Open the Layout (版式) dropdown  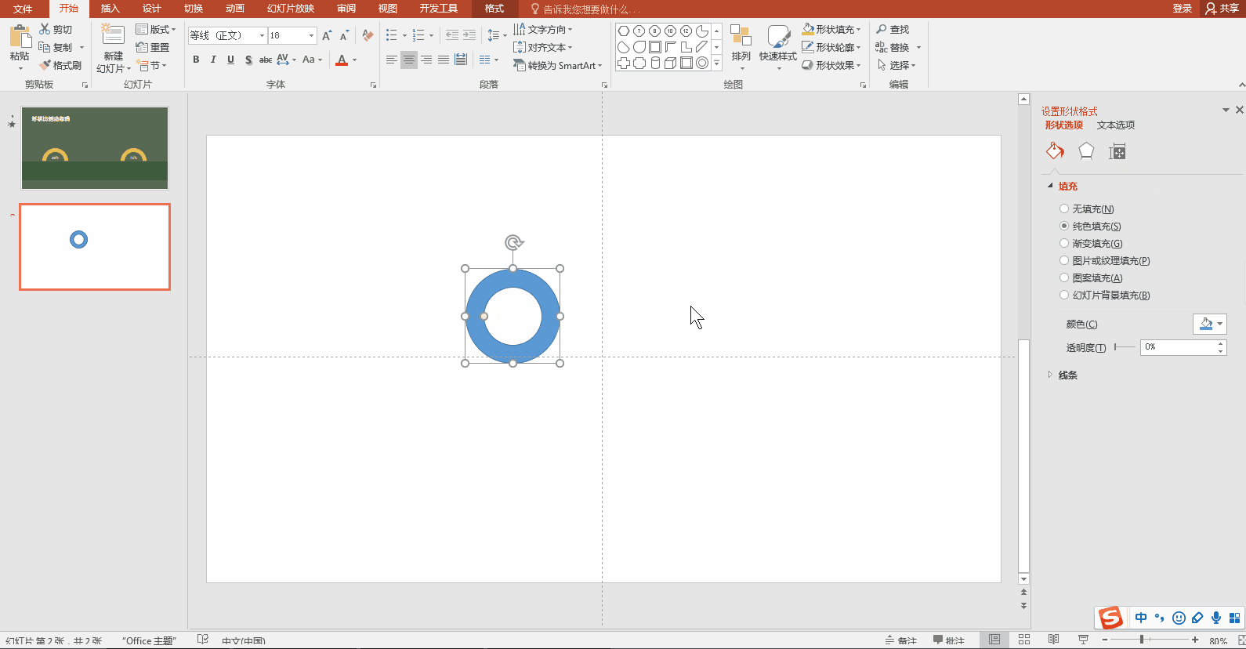tap(156, 29)
